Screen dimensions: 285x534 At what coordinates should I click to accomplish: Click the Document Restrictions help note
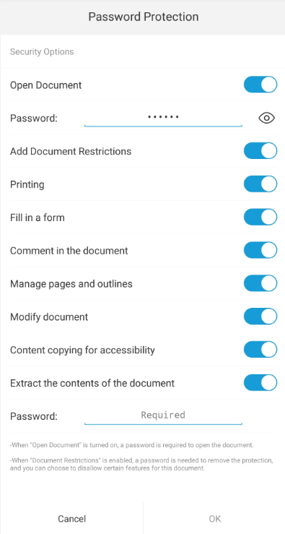[x=141, y=464]
